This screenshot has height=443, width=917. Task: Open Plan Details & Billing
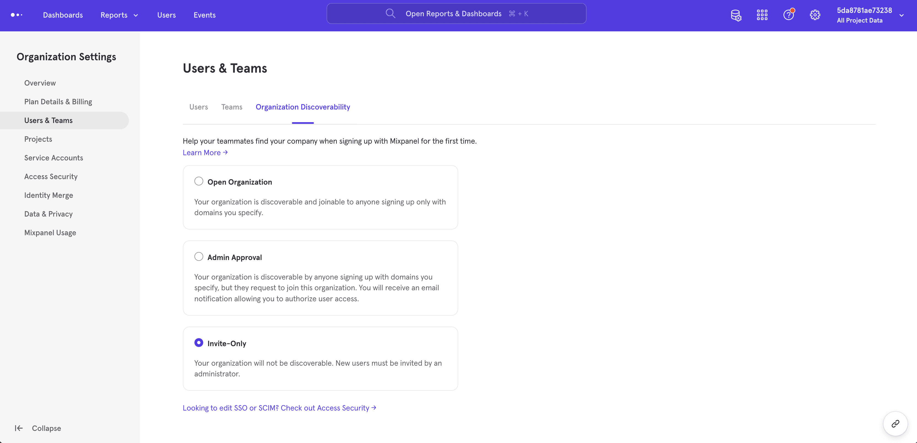pos(58,102)
